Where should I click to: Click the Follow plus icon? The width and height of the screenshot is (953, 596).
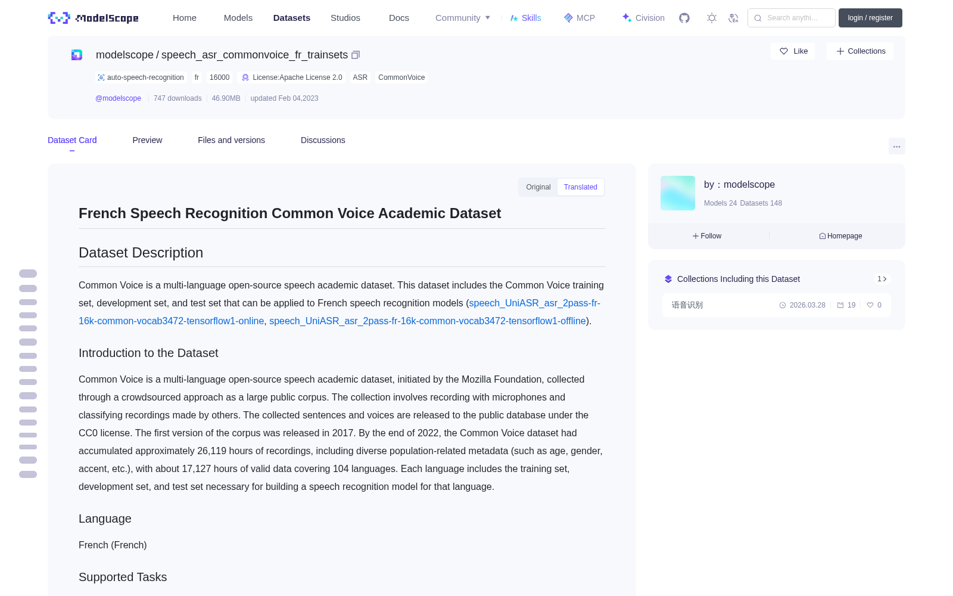(x=696, y=236)
